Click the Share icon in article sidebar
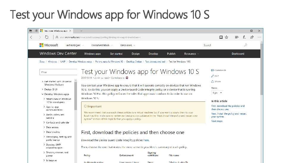 coord(212,81)
